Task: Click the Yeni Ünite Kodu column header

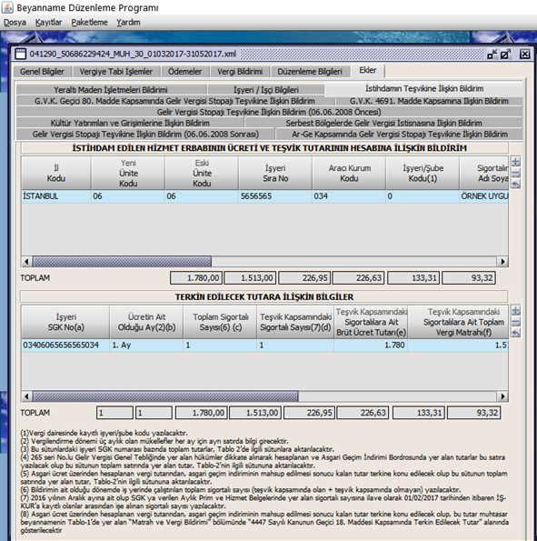Action: click(128, 173)
